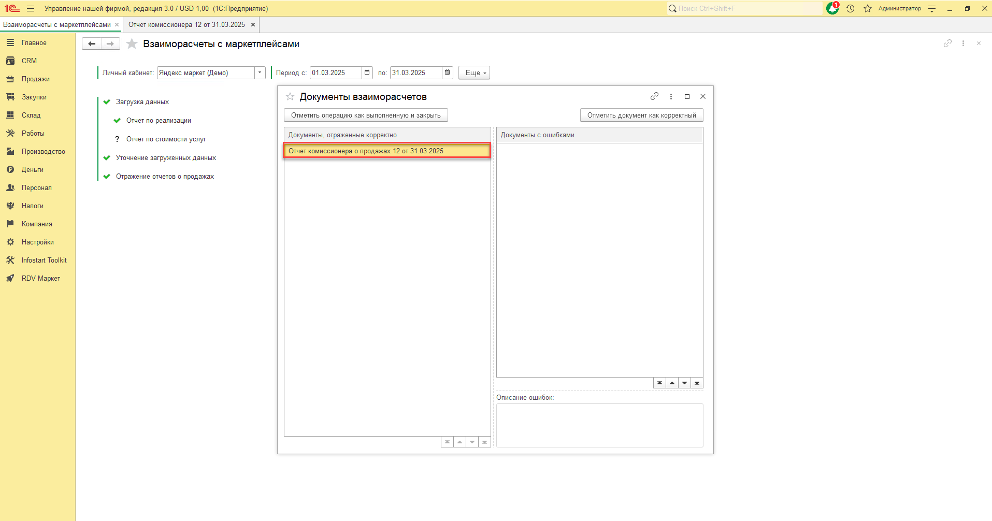Click Документы с ошибками column header
The height and width of the screenshot is (521, 992).
pos(599,135)
